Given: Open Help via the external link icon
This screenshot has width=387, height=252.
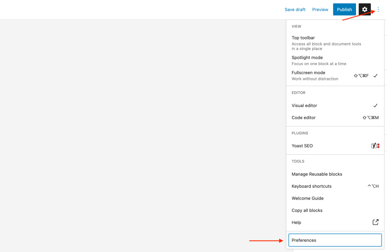Looking at the screenshot, I should pos(375,222).
